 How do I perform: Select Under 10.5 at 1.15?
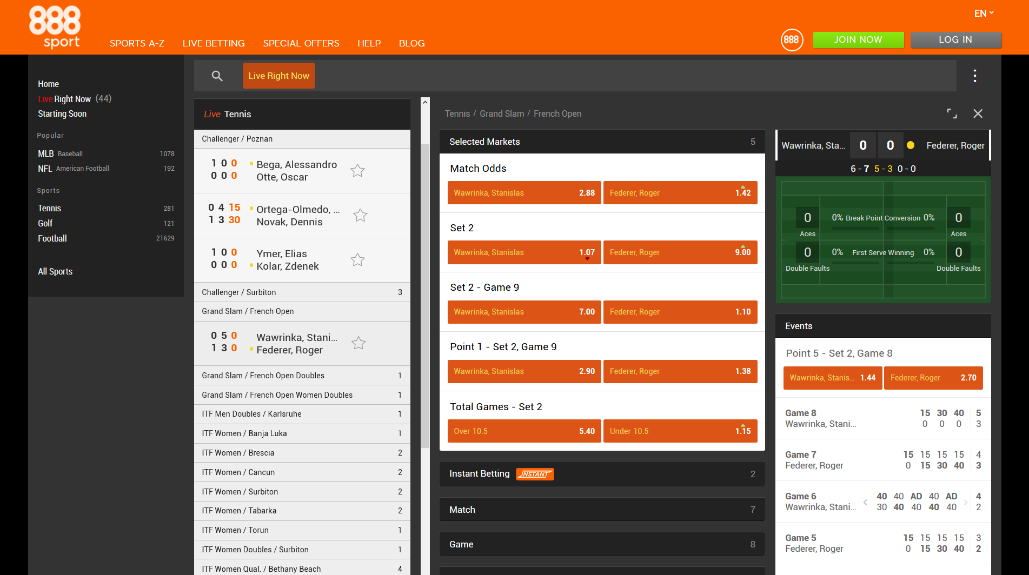[680, 431]
